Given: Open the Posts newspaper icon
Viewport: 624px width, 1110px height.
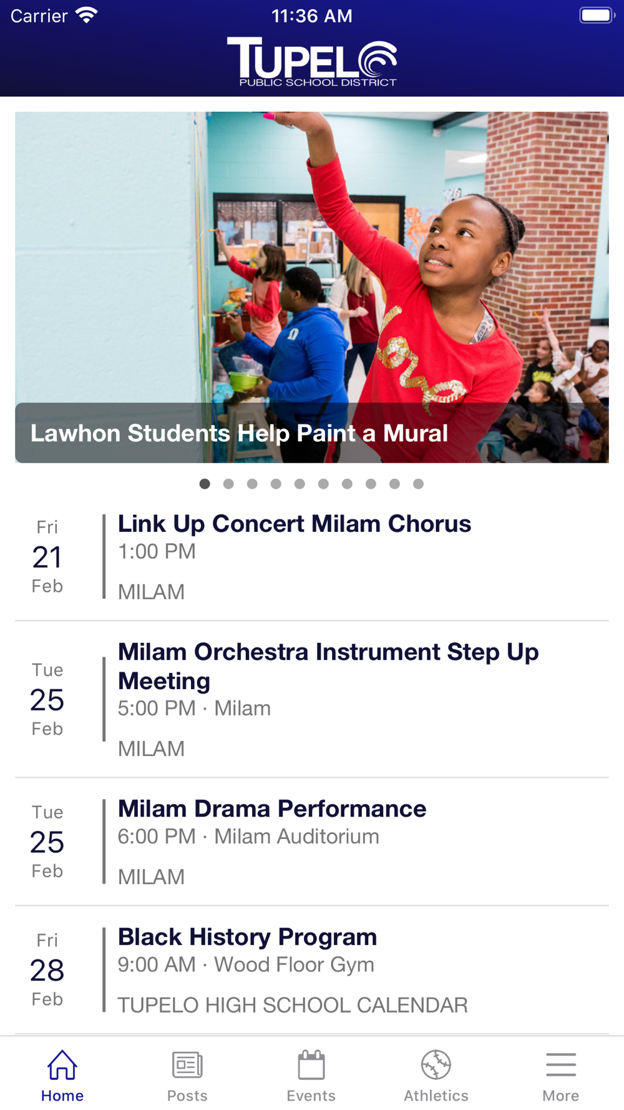Looking at the screenshot, I should 187,1064.
